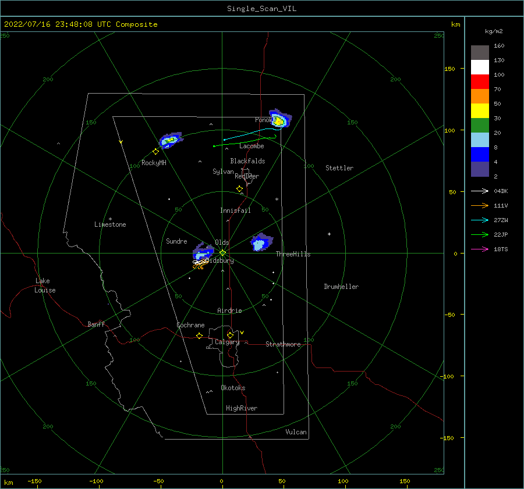Click the RedDeer label
Image resolution: width=524 pixels, height=489 pixels.
pos(247,176)
